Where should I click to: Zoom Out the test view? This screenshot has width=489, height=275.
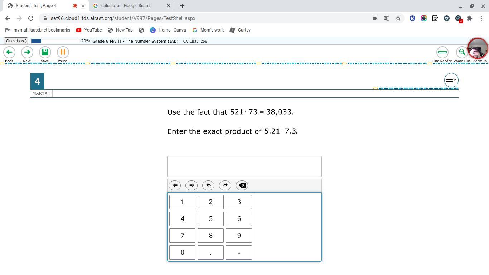[x=462, y=52]
